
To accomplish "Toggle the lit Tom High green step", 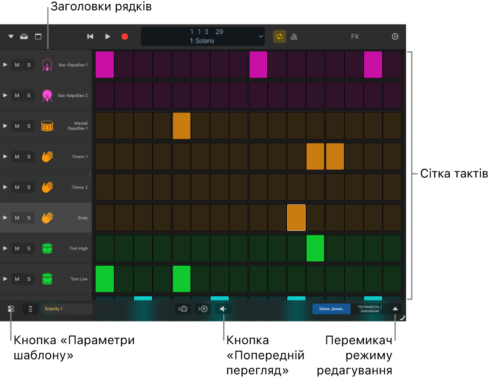I will [315, 248].
